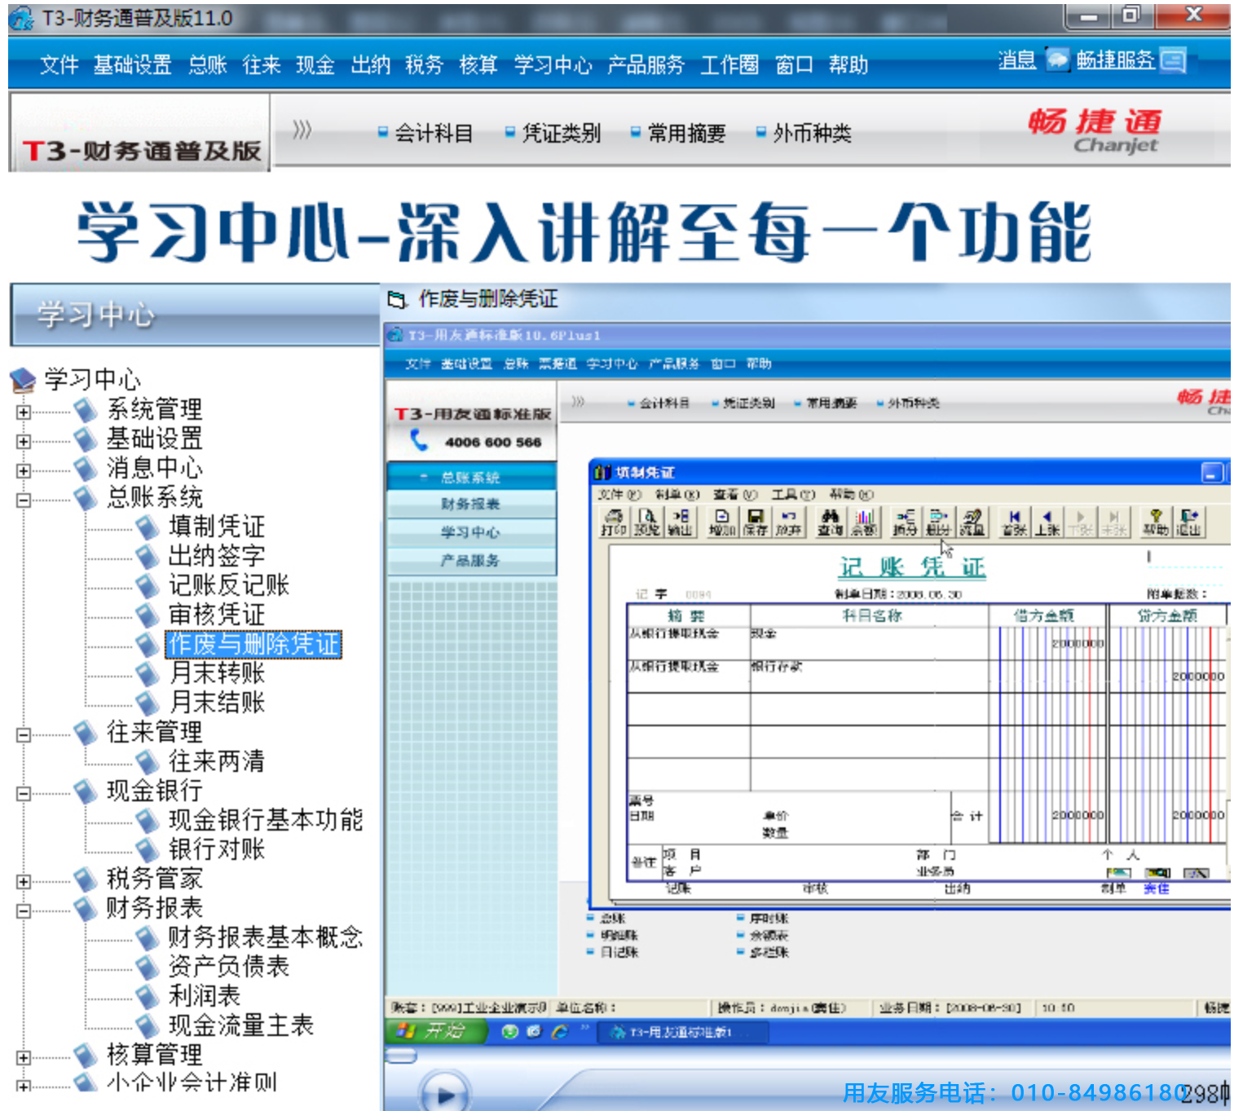
Task: Expand the 消息中心 tree node
Action: tap(24, 471)
